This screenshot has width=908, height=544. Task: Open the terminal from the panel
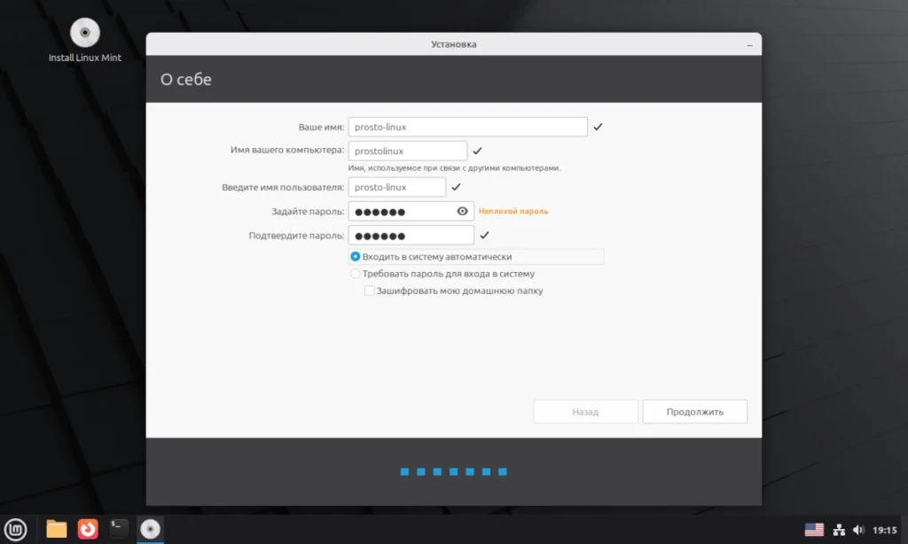point(119,529)
